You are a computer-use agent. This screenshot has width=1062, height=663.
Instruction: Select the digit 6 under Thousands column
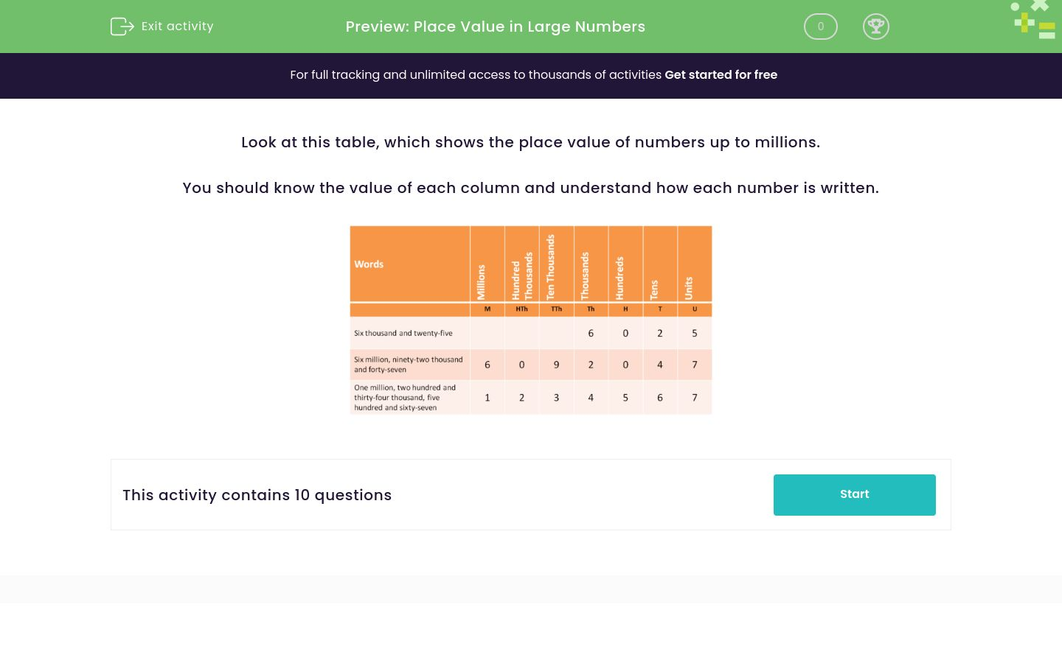click(591, 333)
